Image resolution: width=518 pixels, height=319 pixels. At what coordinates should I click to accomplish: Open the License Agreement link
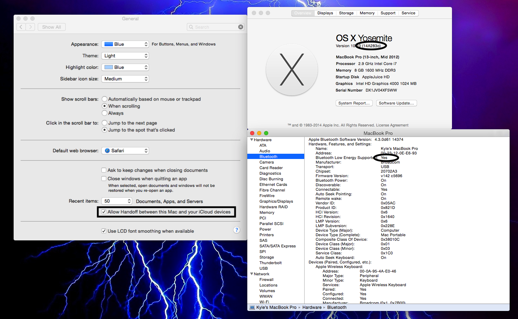[392, 125]
